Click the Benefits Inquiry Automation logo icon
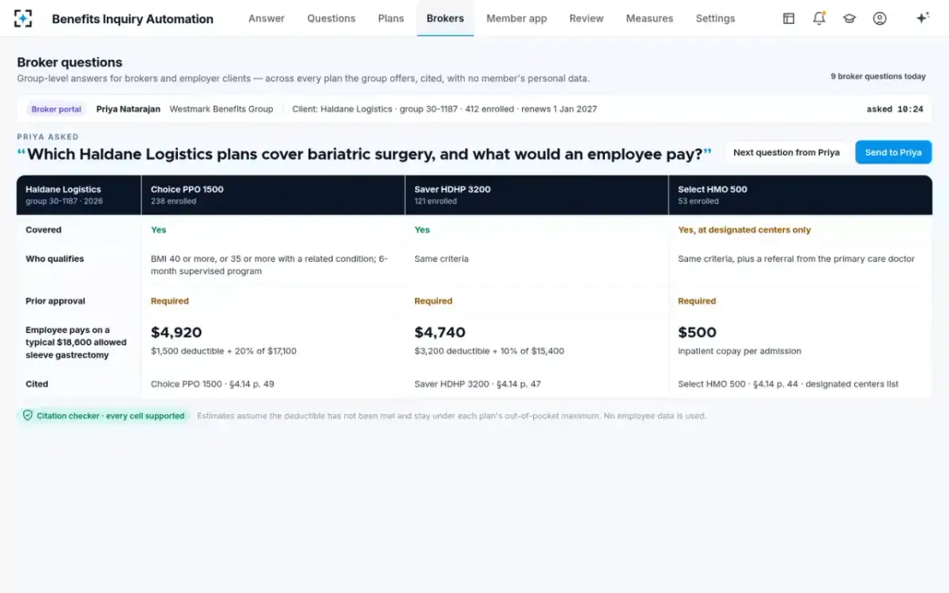This screenshot has width=949, height=593. coord(23,18)
